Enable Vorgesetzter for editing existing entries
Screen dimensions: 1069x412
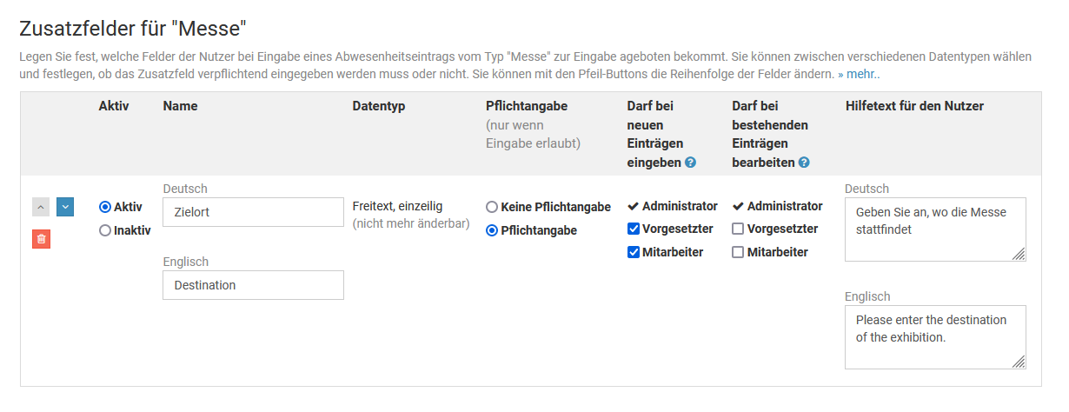(x=738, y=229)
